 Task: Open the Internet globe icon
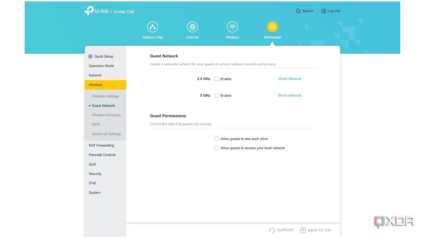(x=192, y=27)
